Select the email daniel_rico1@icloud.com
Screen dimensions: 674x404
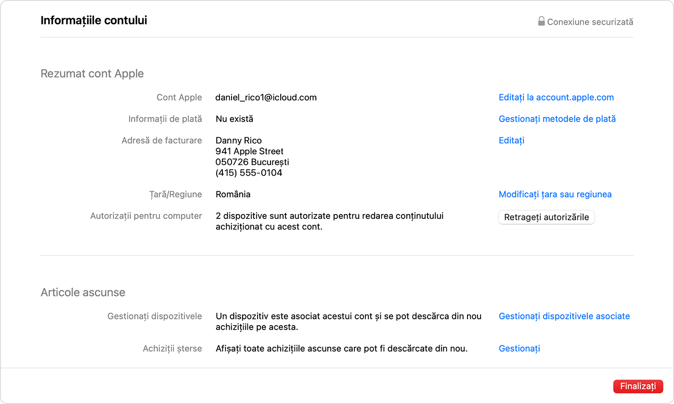pos(266,97)
